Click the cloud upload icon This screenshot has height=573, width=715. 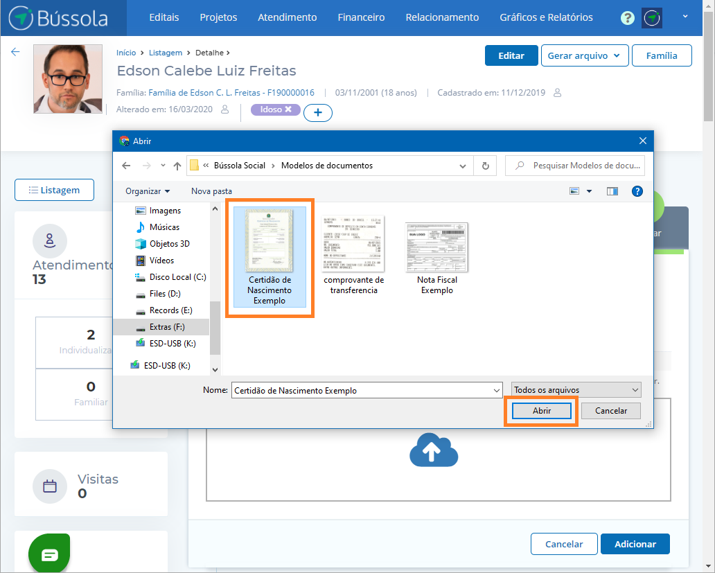coord(434,450)
